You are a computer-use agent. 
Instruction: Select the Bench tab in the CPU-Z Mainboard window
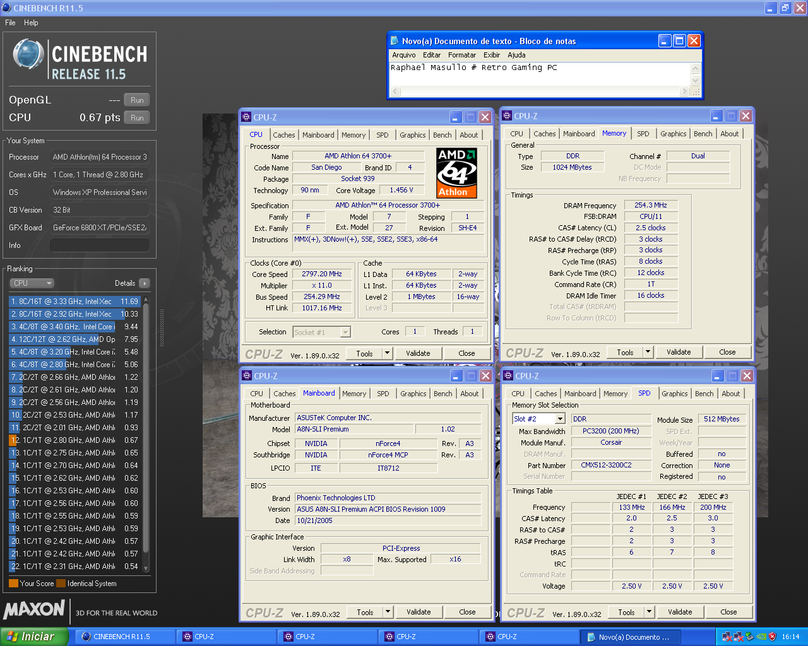(x=443, y=394)
